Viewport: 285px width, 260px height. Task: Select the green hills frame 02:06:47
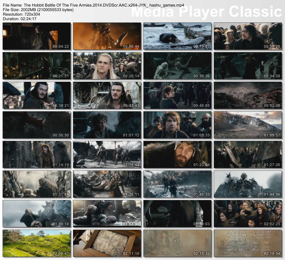tap(37, 243)
